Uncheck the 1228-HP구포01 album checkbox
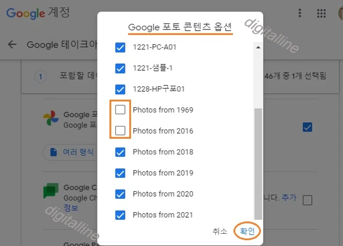The height and width of the screenshot is (246, 343). (120, 90)
